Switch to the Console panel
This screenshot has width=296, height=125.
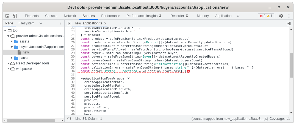[51, 16]
